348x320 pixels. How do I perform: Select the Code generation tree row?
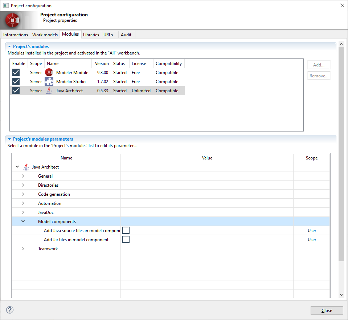[x=171, y=194]
